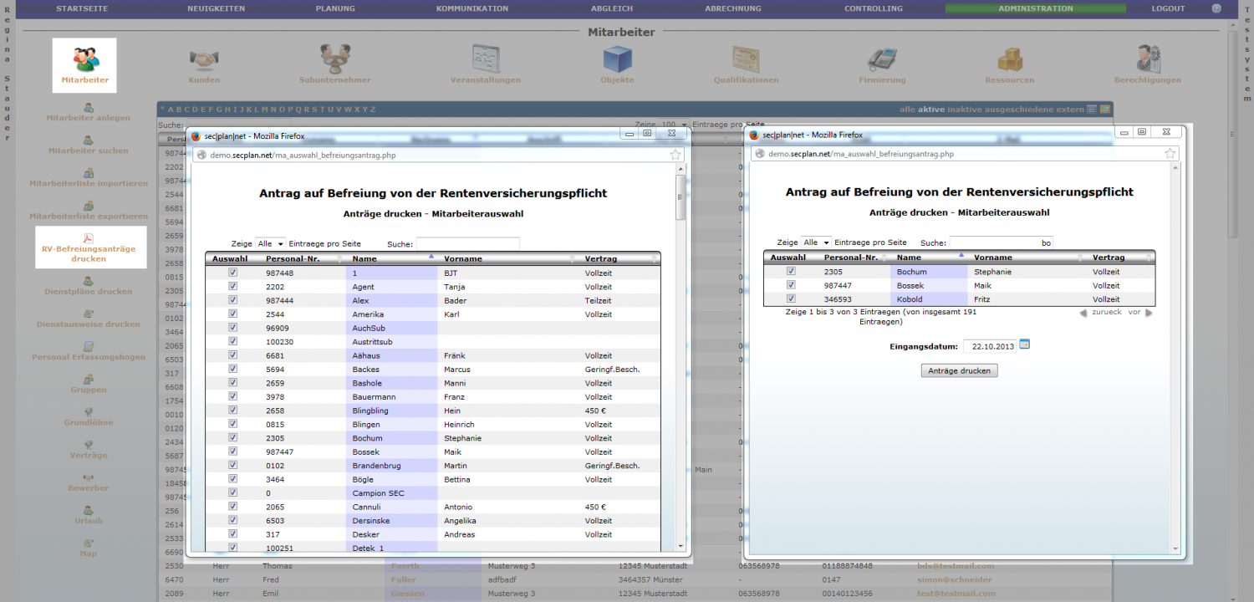This screenshot has height=602, width=1254.
Task: Click the Mitarbeiter suchen sidebar icon
Action: 89,140
